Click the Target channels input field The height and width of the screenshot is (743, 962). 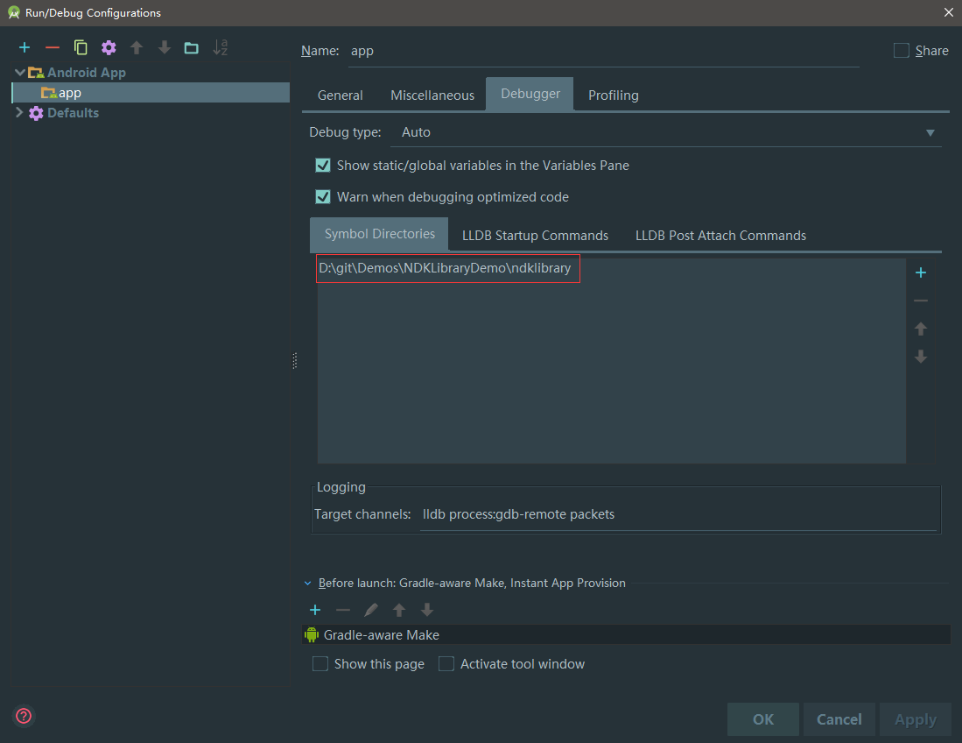678,514
